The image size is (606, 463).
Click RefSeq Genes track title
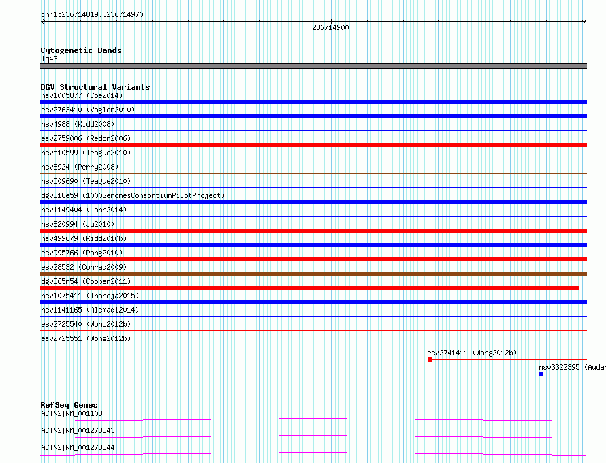click(69, 405)
